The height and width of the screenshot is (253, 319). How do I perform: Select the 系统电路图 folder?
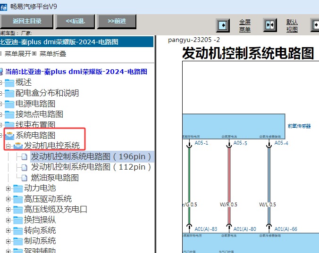(x=35, y=135)
